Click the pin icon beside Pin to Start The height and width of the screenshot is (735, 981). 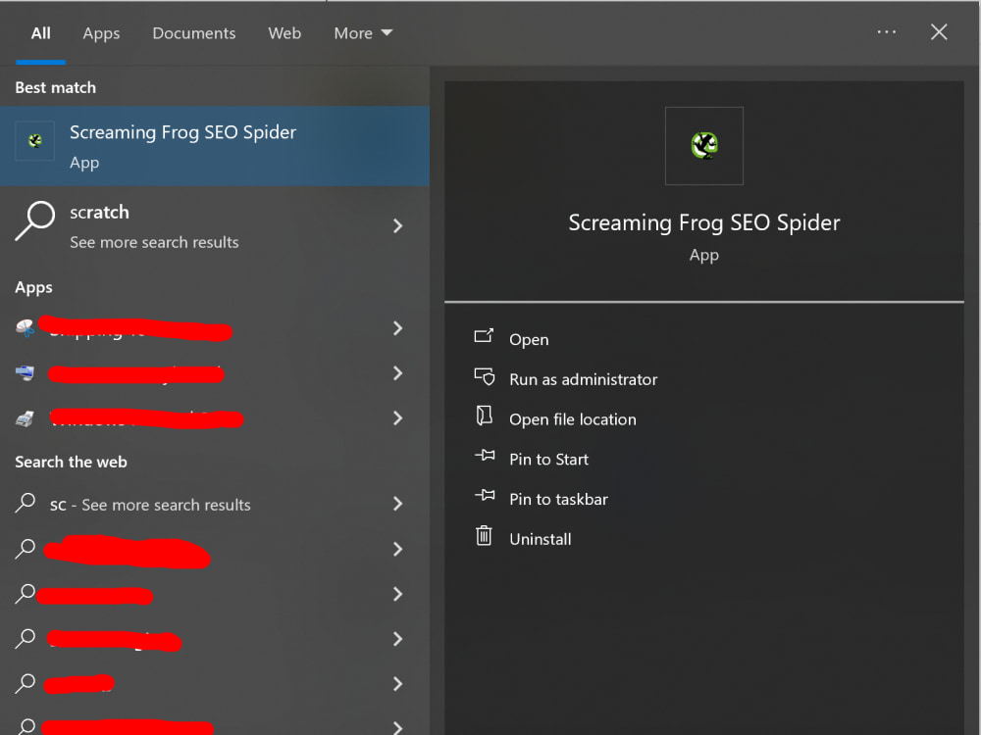tap(485, 455)
